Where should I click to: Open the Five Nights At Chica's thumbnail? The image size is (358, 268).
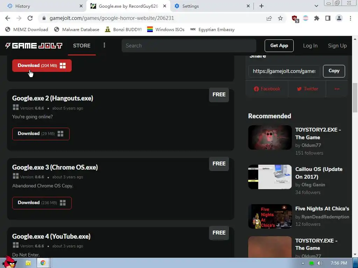[270, 216]
